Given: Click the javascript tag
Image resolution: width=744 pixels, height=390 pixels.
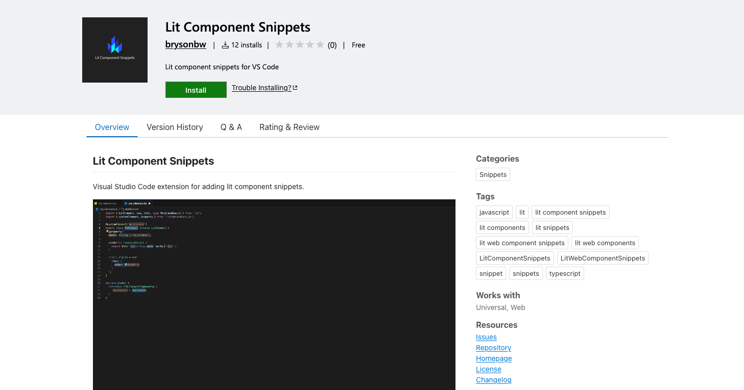Looking at the screenshot, I should pos(494,212).
